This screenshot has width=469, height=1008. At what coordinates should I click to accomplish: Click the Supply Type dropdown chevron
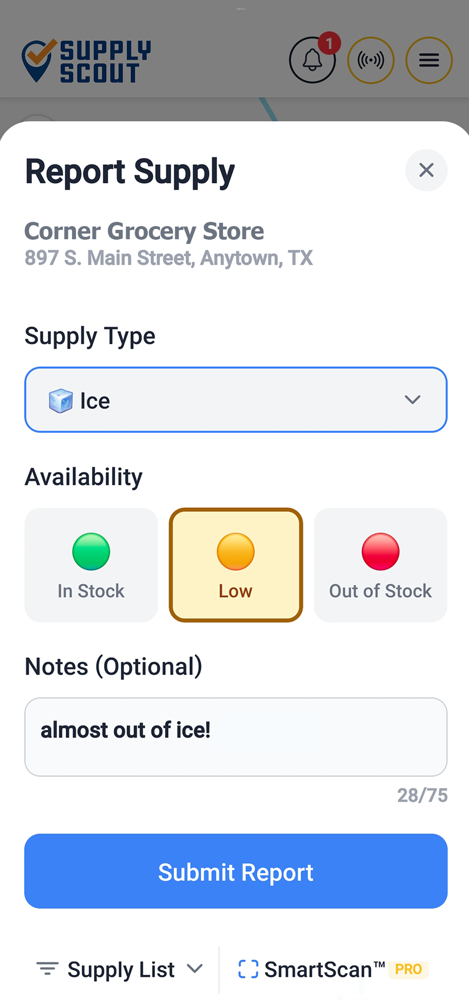[x=412, y=399]
